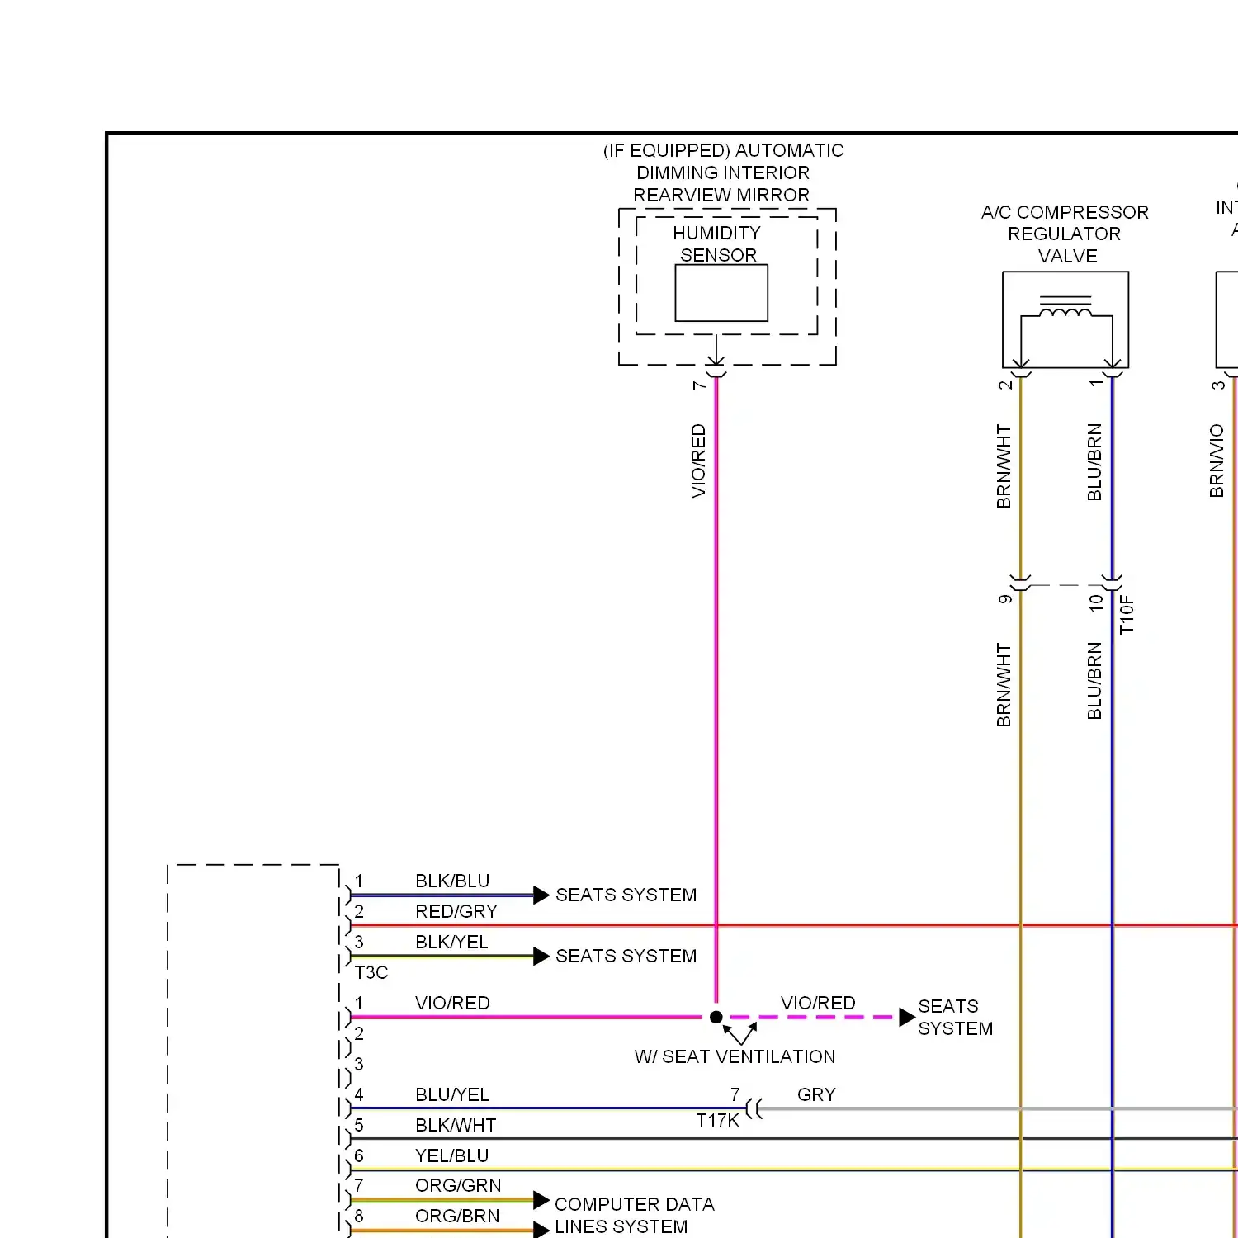Click the arrowhead ending the BLK/YEL wire

point(541,956)
